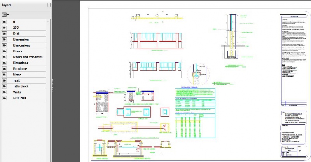Screen dimensions: 311x162
Task: Hide the 250 layer
Action: point(4,28)
